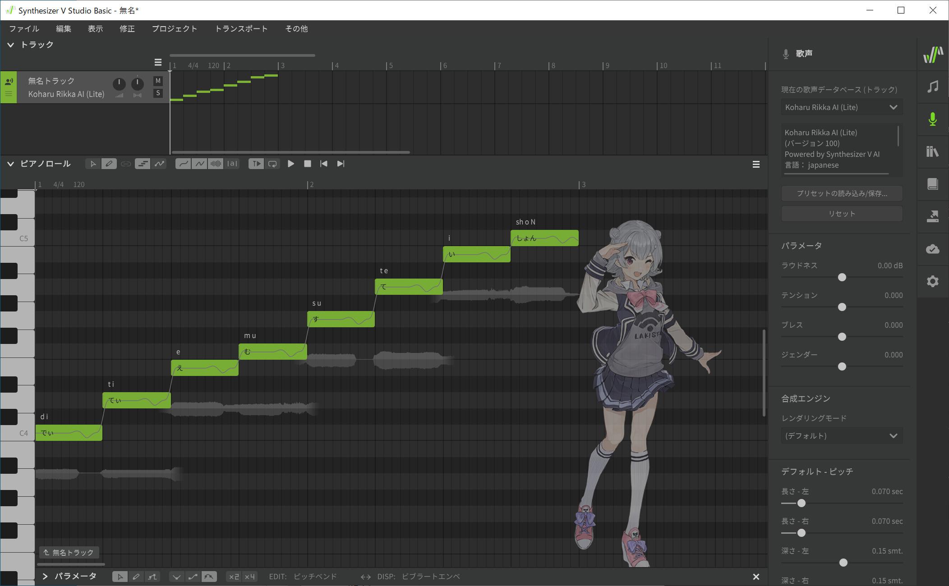Close the parameter panel with X
The height and width of the screenshot is (586, 949).
[x=756, y=577]
